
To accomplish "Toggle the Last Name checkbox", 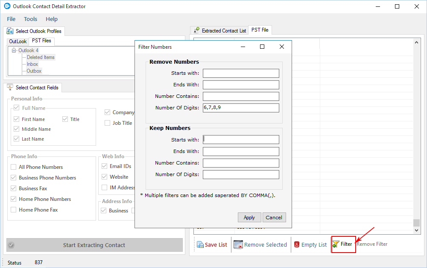I will (16, 138).
